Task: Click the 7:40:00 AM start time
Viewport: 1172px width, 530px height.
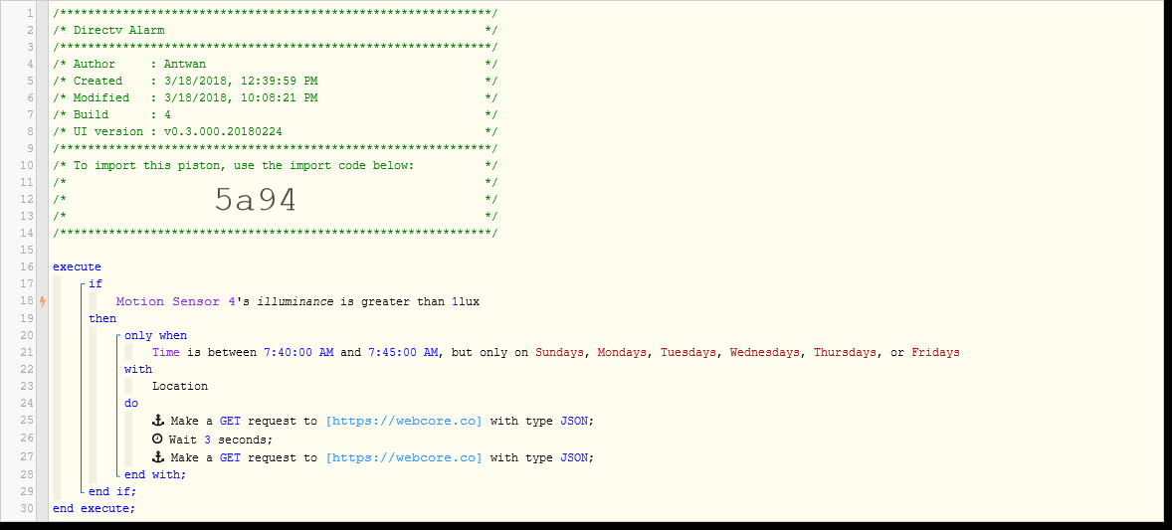Action: click(299, 352)
